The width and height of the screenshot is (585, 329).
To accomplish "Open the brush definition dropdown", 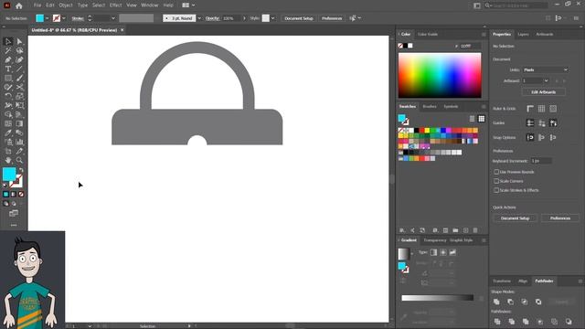I will tap(199, 18).
